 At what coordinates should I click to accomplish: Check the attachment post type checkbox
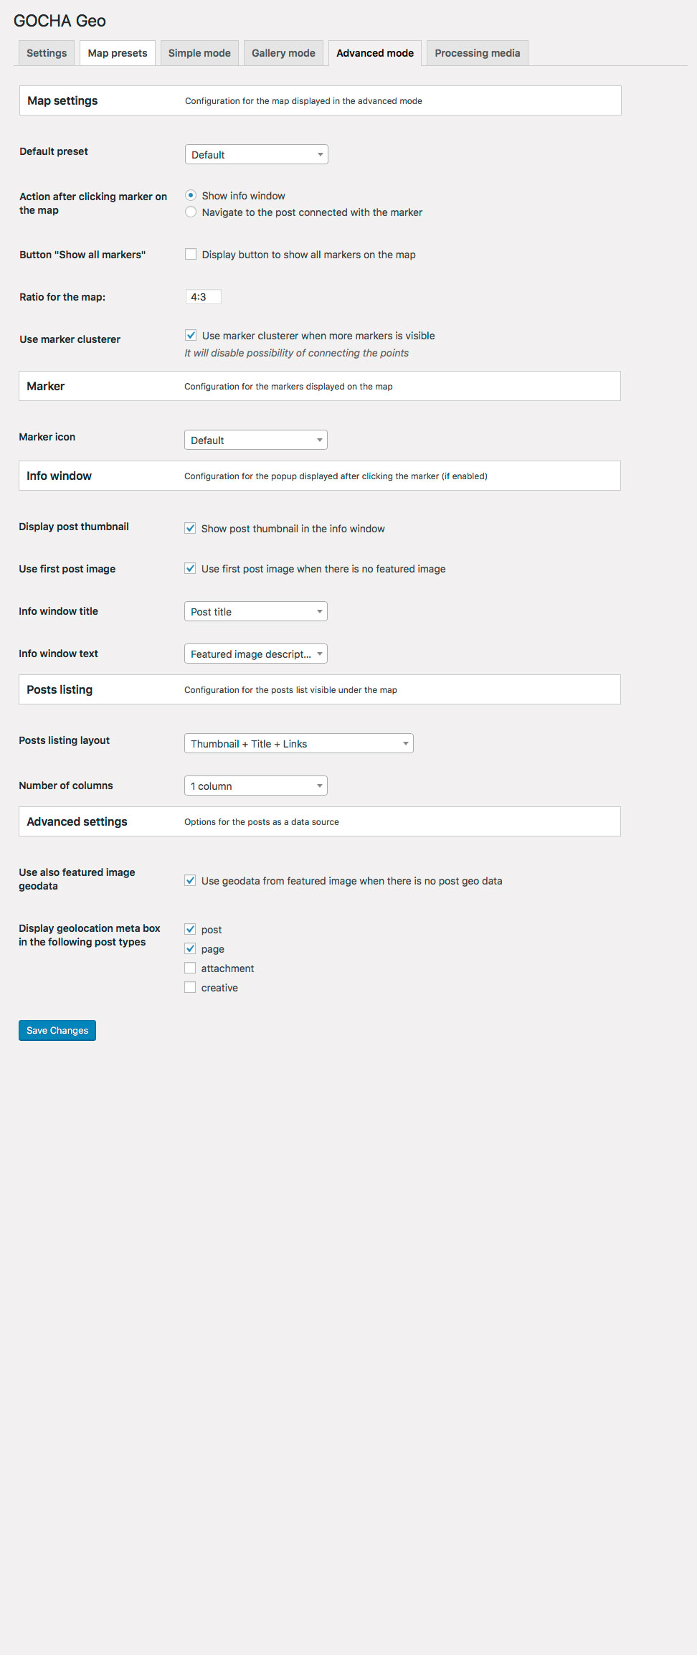pos(190,968)
